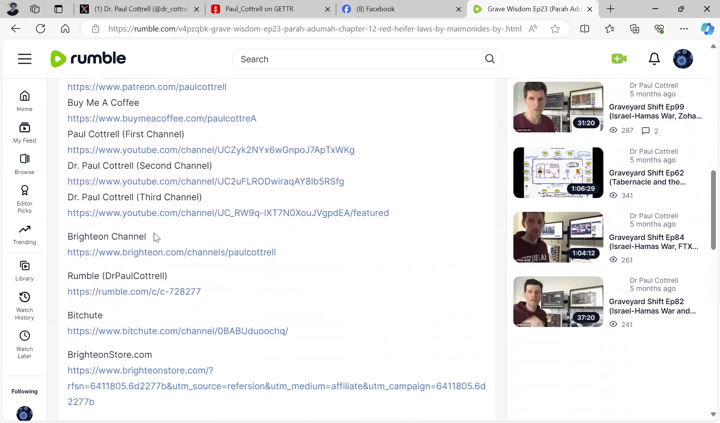Click the search magnifier icon
This screenshot has height=423, width=720.
point(490,59)
